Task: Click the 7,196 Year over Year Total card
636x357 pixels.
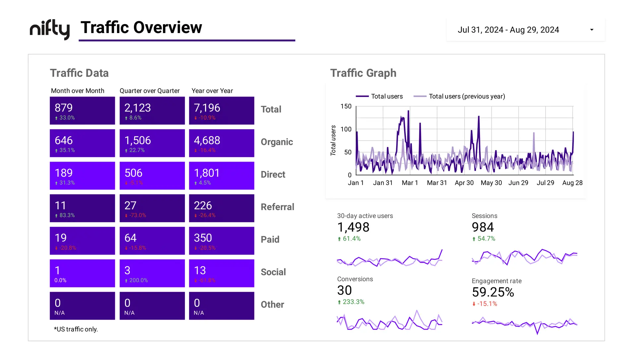Action: pyautogui.click(x=221, y=110)
